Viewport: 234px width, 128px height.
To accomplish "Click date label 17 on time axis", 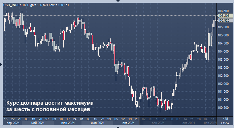I will pyautogui.click(x=68, y=119).
